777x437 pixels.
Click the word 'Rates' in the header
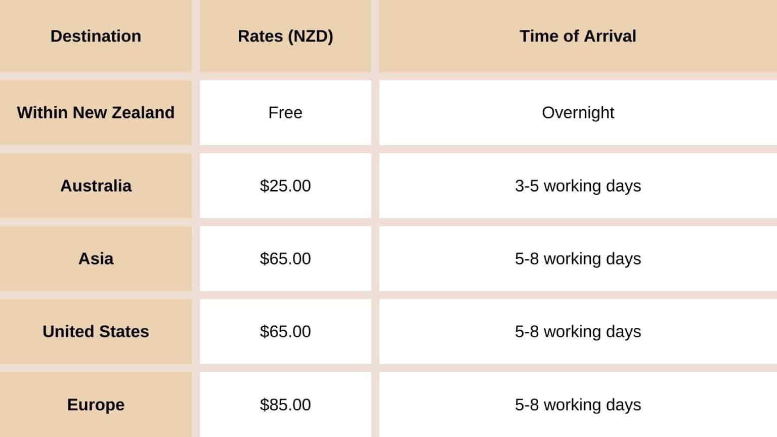pyautogui.click(x=260, y=36)
